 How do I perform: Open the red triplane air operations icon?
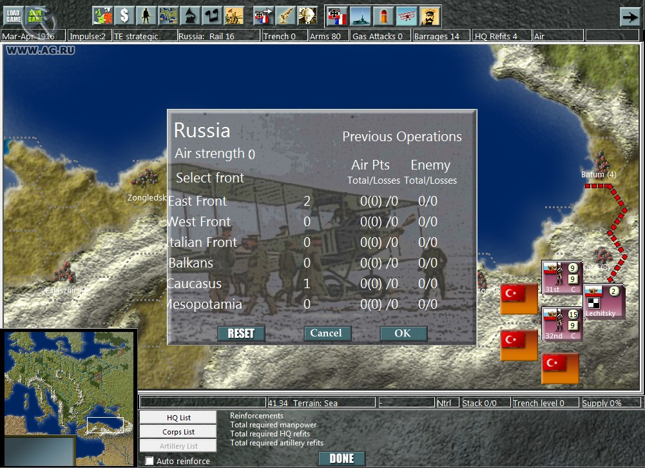coord(407,15)
